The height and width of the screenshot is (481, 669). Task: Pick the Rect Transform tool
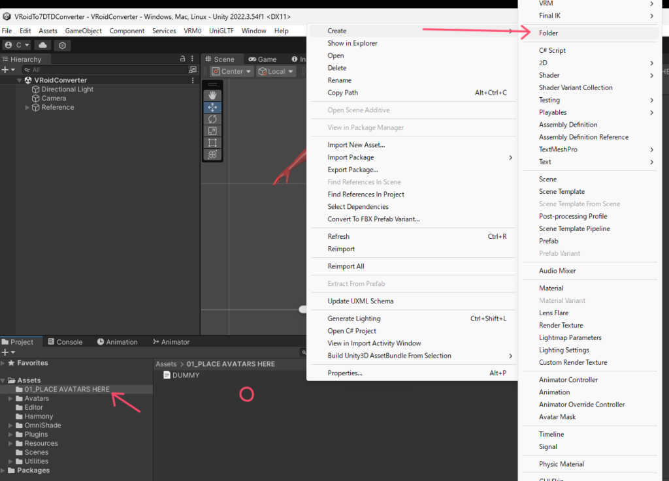212,142
